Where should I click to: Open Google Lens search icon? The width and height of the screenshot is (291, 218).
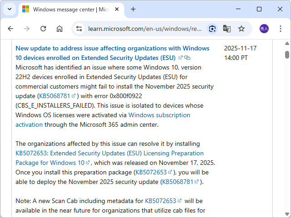click(212, 29)
